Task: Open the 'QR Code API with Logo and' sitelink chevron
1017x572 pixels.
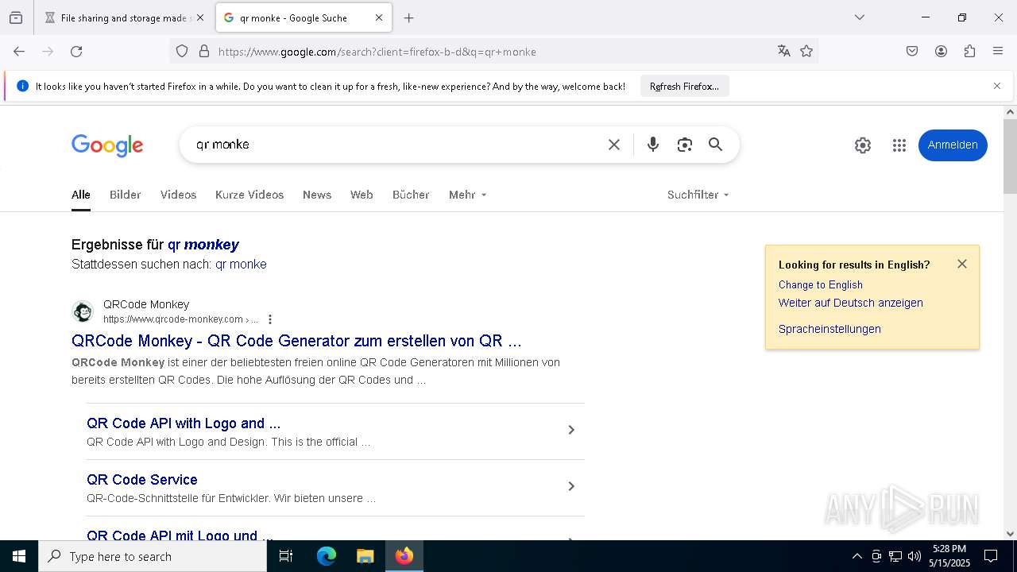Action: 571,430
